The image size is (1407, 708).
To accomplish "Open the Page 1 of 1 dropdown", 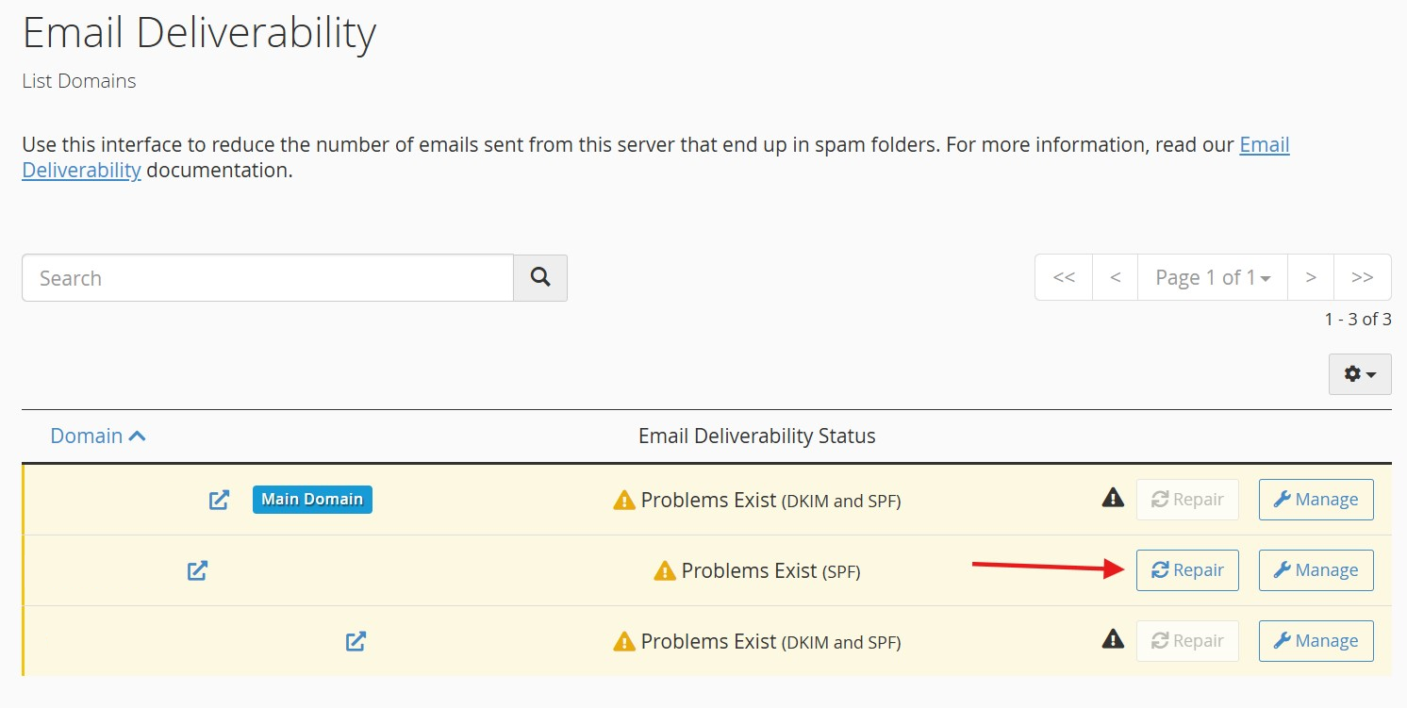I will pyautogui.click(x=1213, y=277).
